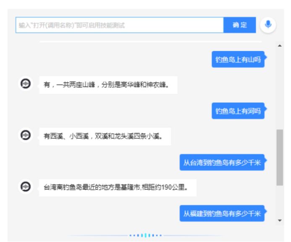Select the 钓鱼岛上有山吗 message bubble

[238, 59]
